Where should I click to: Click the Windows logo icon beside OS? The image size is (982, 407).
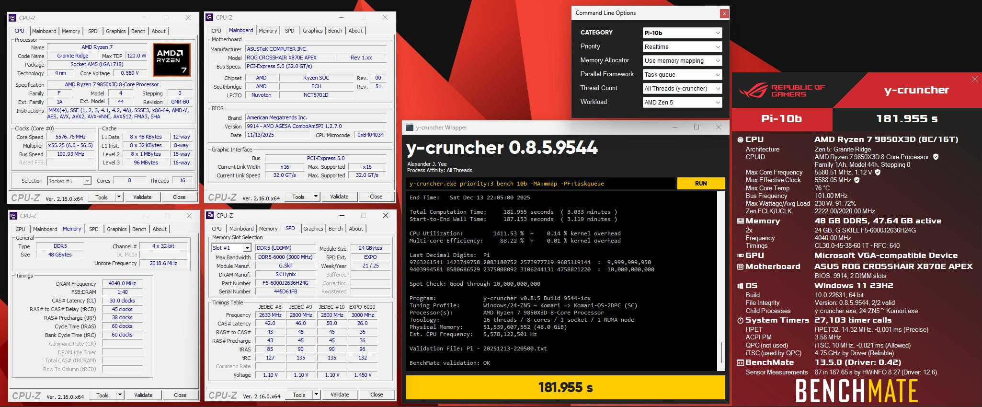740,286
